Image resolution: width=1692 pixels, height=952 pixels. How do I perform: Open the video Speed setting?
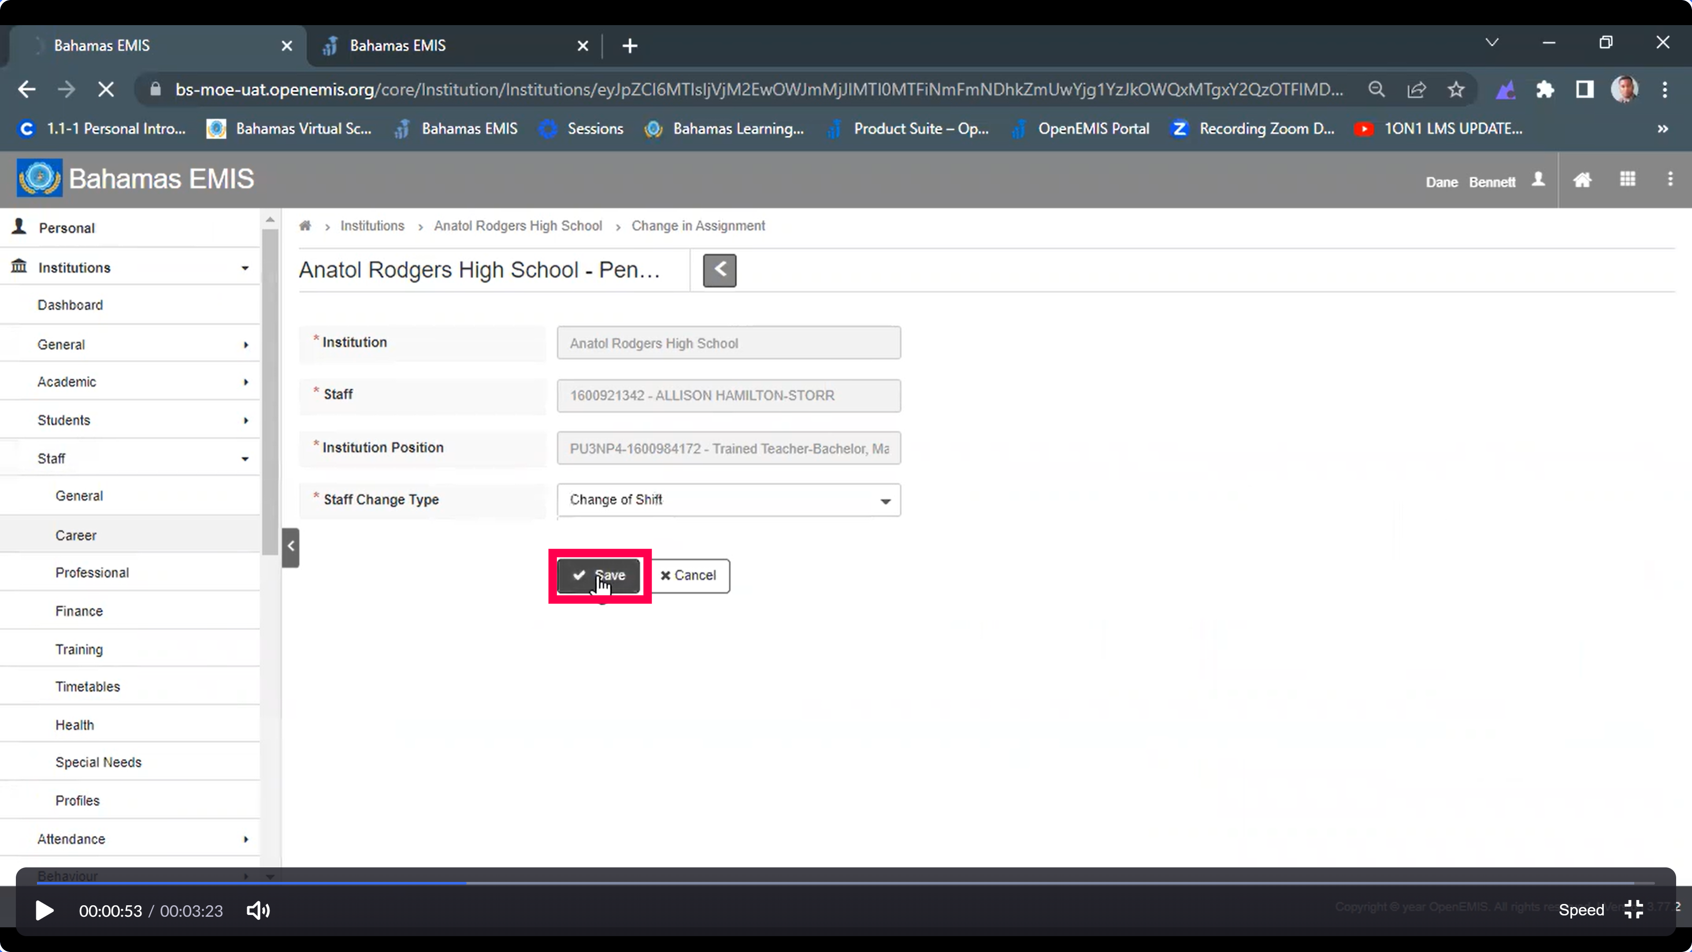(1581, 910)
